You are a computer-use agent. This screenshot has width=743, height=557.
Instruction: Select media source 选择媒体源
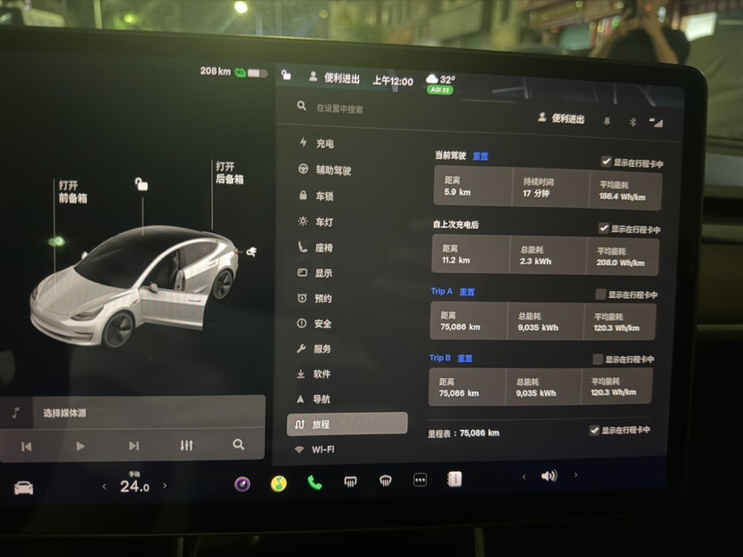tap(65, 413)
